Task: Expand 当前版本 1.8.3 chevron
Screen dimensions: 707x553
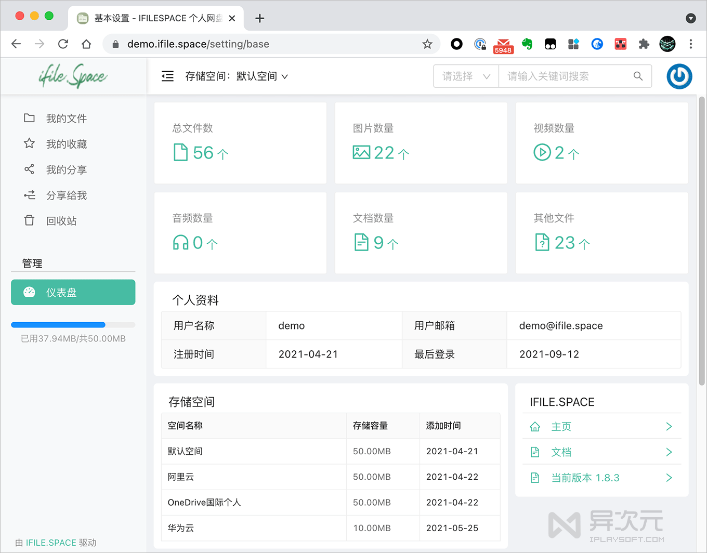Action: (670, 477)
